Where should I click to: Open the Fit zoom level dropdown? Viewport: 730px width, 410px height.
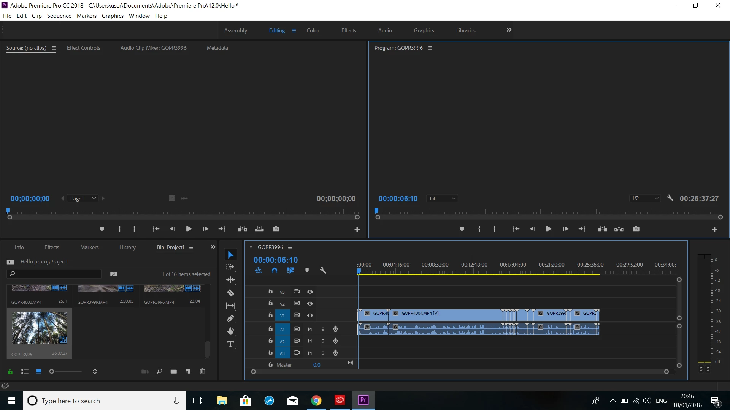[x=442, y=199]
